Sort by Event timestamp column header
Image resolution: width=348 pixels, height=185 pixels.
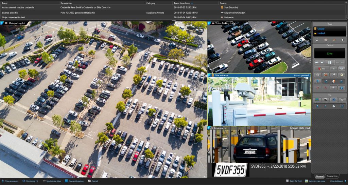(x=184, y=3)
